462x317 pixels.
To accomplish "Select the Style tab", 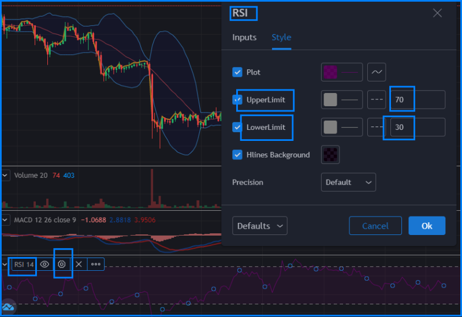I will click(x=281, y=38).
